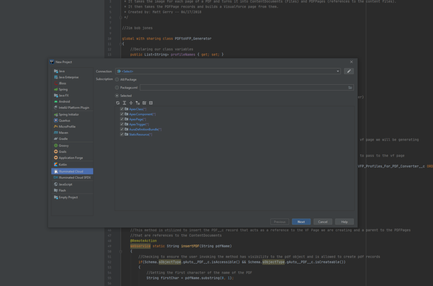Open the Help dialog

[x=344, y=221]
